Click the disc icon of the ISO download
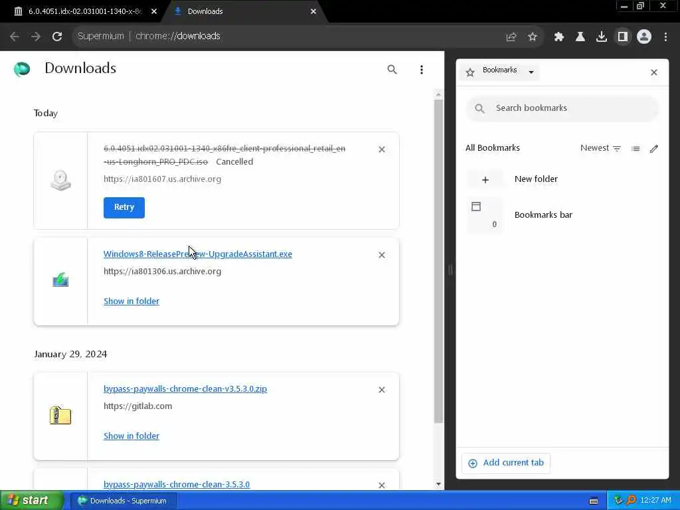 pyautogui.click(x=60, y=181)
